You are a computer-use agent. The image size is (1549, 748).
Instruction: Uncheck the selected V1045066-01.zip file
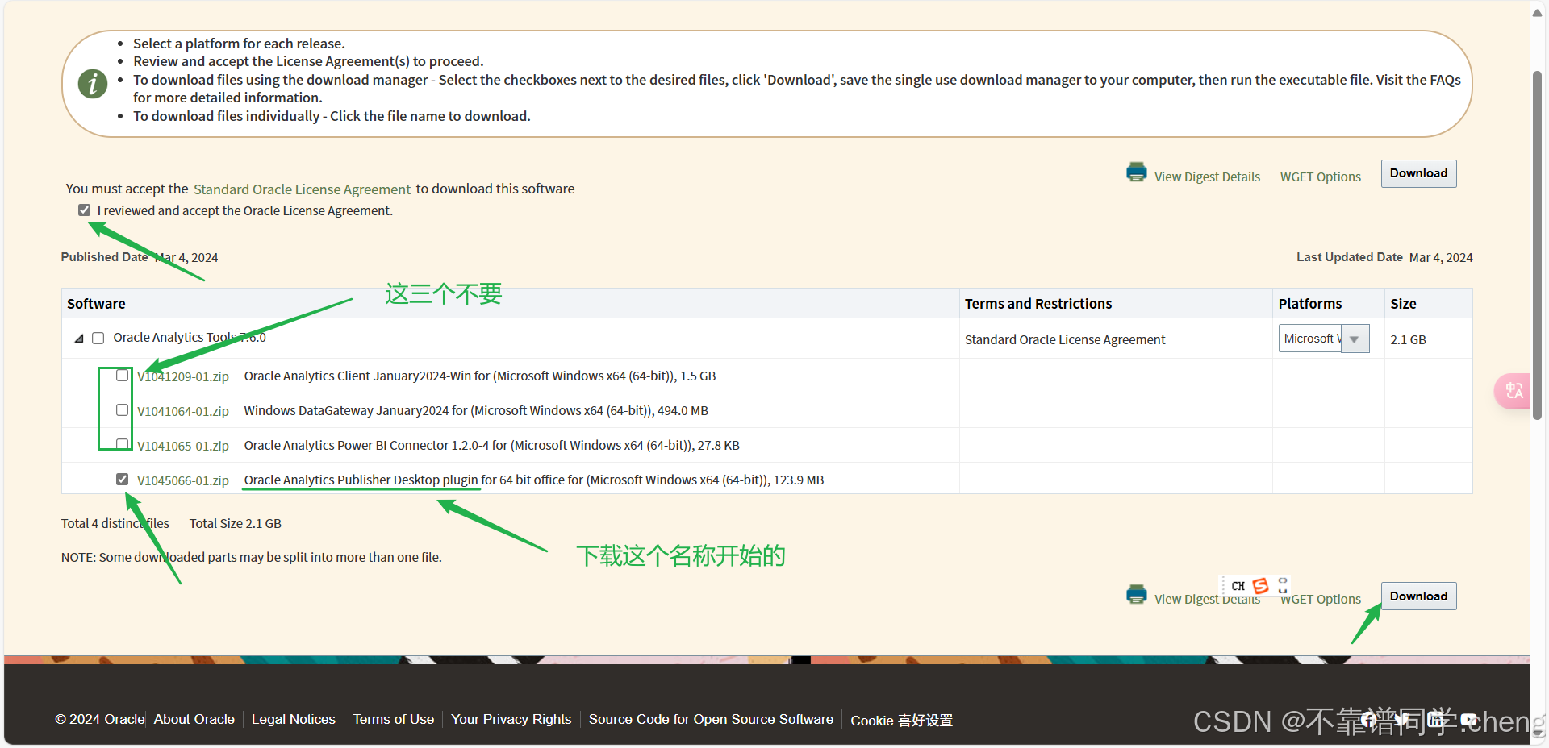click(x=122, y=478)
